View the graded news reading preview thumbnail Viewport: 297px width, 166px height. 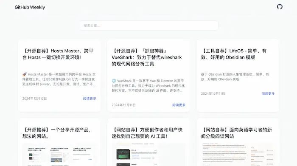pos(238,155)
